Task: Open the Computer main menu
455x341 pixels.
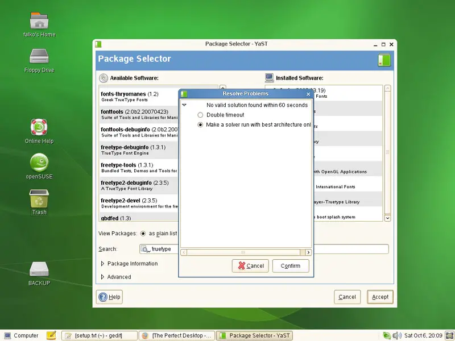Action: coord(22,335)
